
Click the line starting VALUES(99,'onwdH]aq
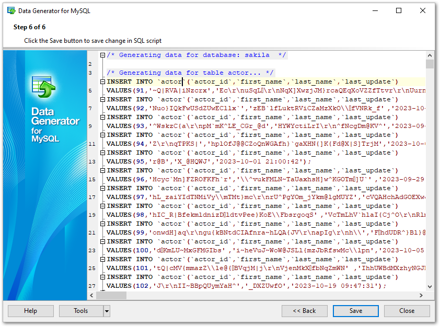coord(266,232)
